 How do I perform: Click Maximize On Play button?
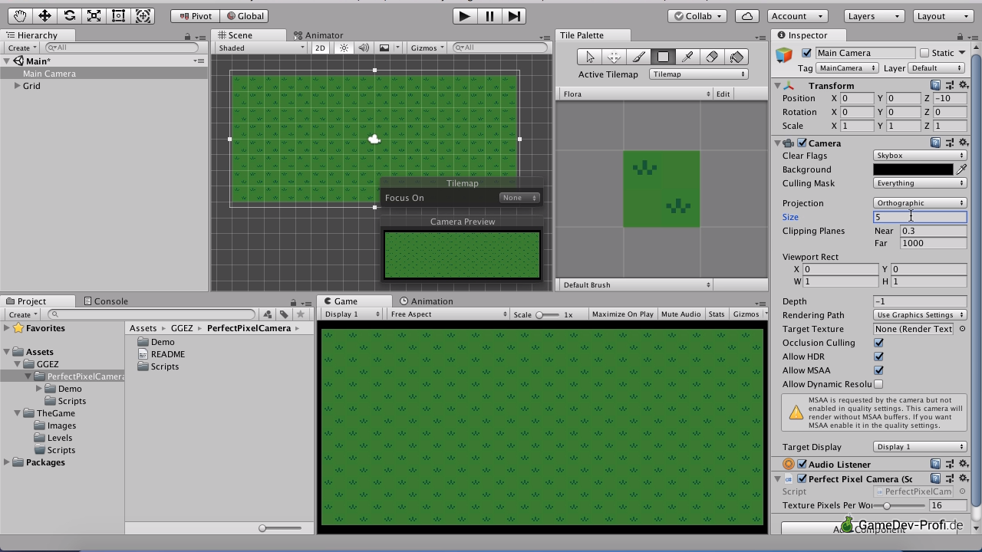(x=622, y=314)
